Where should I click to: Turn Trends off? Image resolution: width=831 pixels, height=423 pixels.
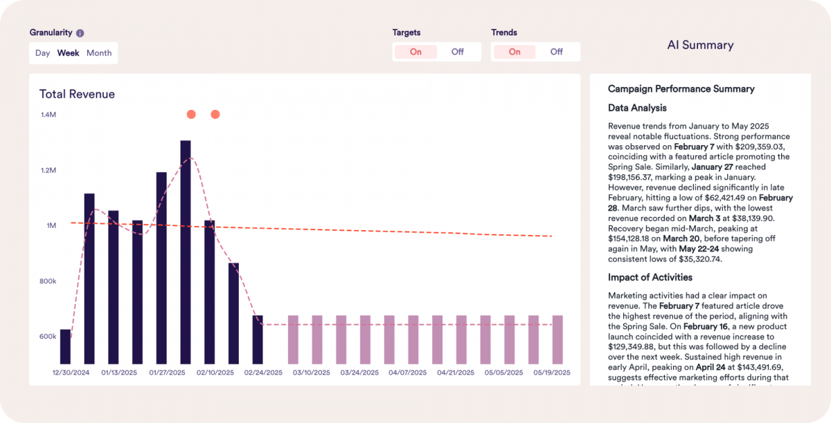coord(557,52)
